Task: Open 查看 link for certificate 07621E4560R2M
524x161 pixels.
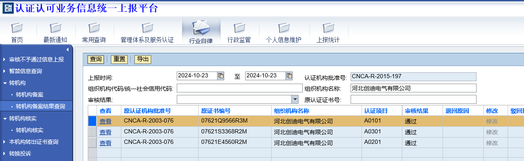Action: [x=105, y=143]
